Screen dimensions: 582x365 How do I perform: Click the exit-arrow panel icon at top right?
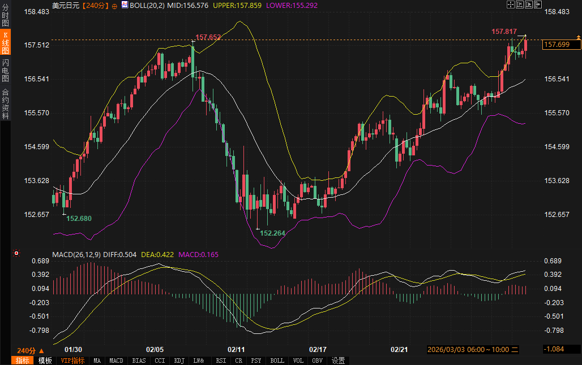click(538, 5)
